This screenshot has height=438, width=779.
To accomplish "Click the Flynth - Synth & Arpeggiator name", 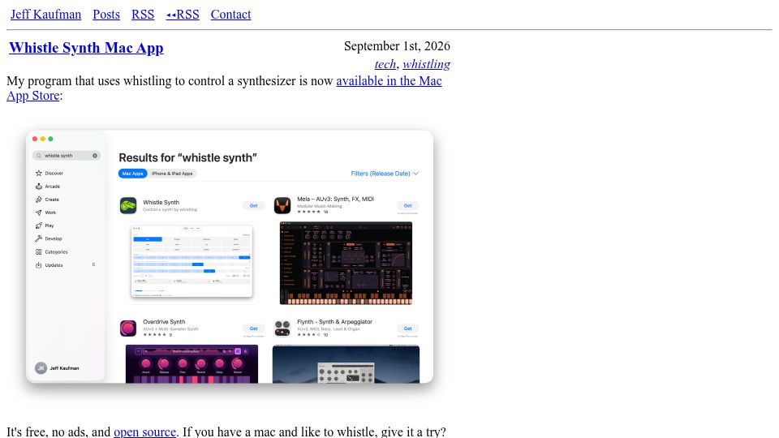I will tap(334, 322).
